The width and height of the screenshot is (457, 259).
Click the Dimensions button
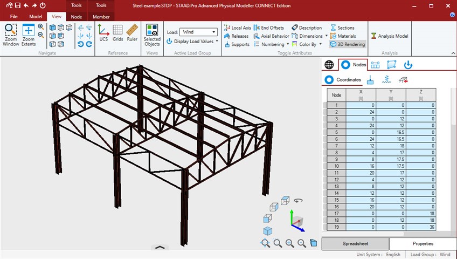point(307,36)
